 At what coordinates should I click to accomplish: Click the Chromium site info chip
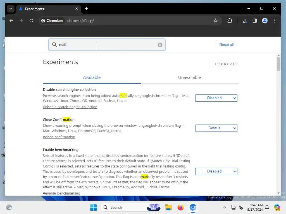tap(52, 21)
